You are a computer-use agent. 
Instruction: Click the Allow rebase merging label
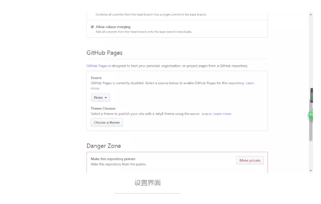[x=113, y=27]
